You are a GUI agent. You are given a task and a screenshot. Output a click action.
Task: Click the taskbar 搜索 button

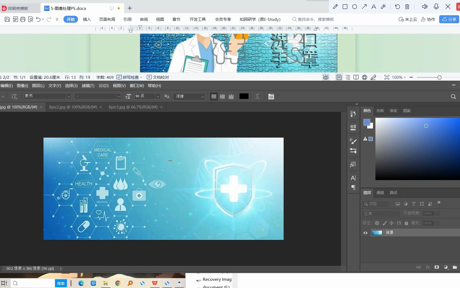[61, 283]
